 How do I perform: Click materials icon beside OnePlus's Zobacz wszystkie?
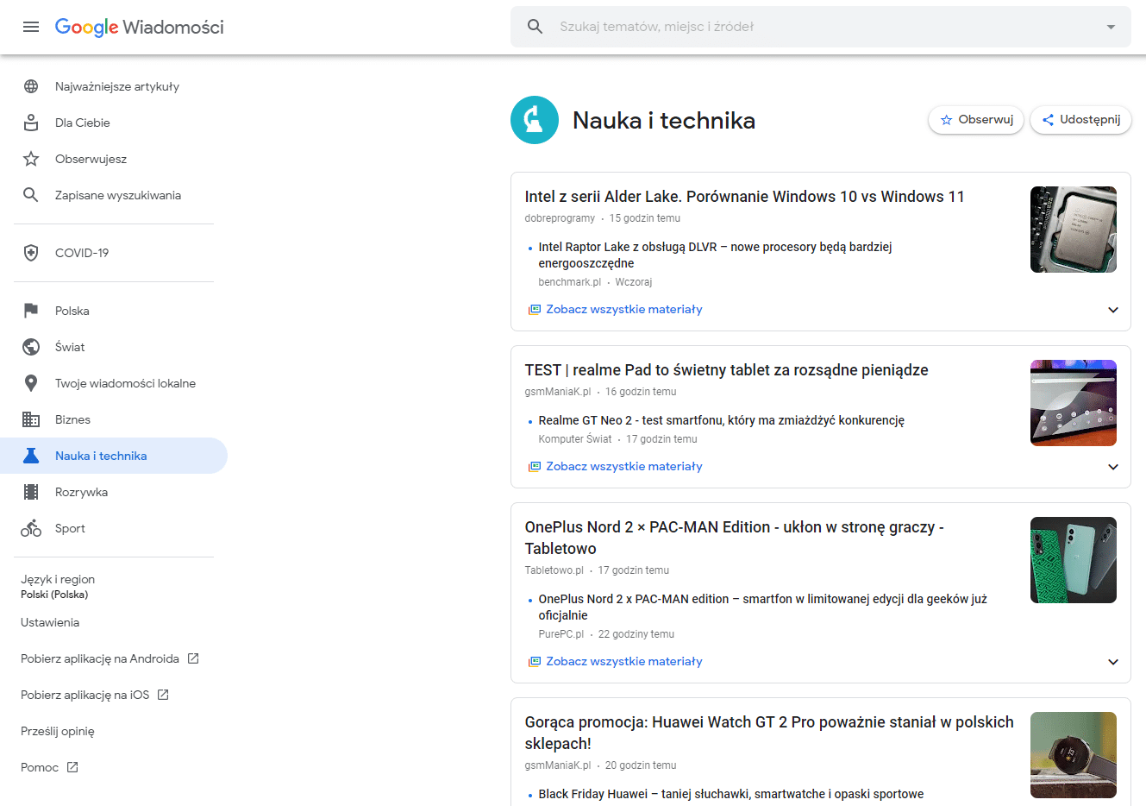(x=535, y=661)
